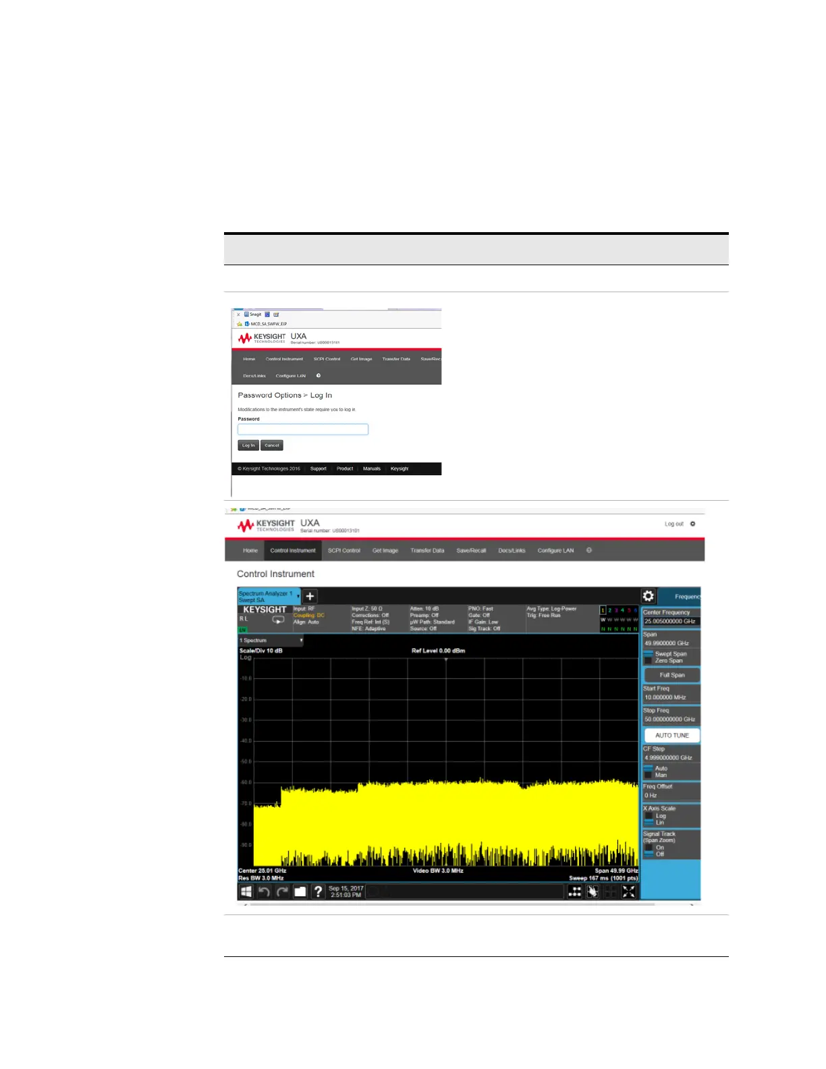Toggle full screen with the expand arrows icon

629,892
